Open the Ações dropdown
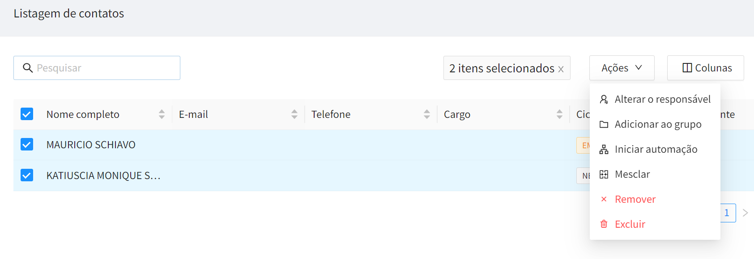 pyautogui.click(x=622, y=68)
